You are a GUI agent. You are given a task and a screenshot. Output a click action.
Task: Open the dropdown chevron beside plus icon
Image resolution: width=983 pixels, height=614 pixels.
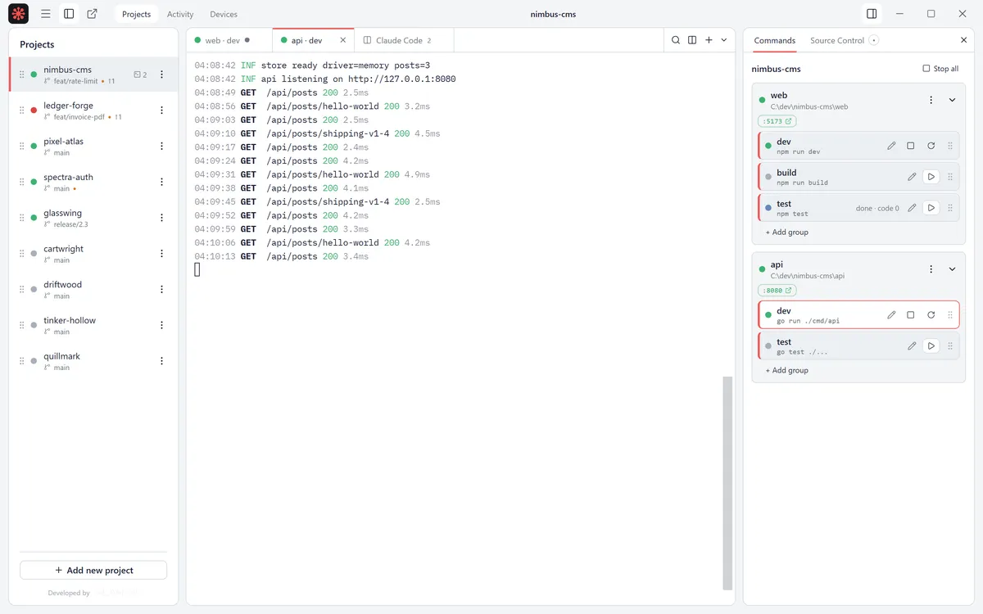point(724,40)
